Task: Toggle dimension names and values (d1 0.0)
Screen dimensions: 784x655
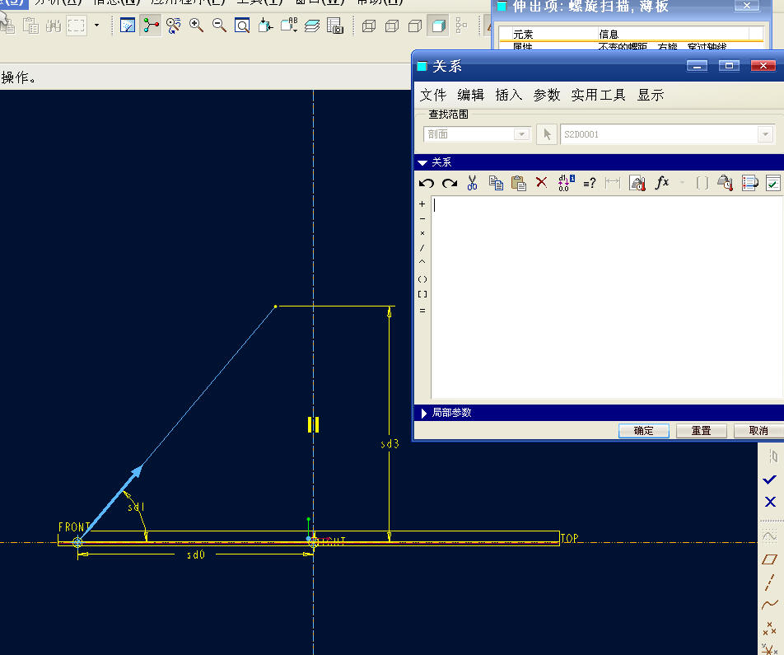Action: [566, 183]
